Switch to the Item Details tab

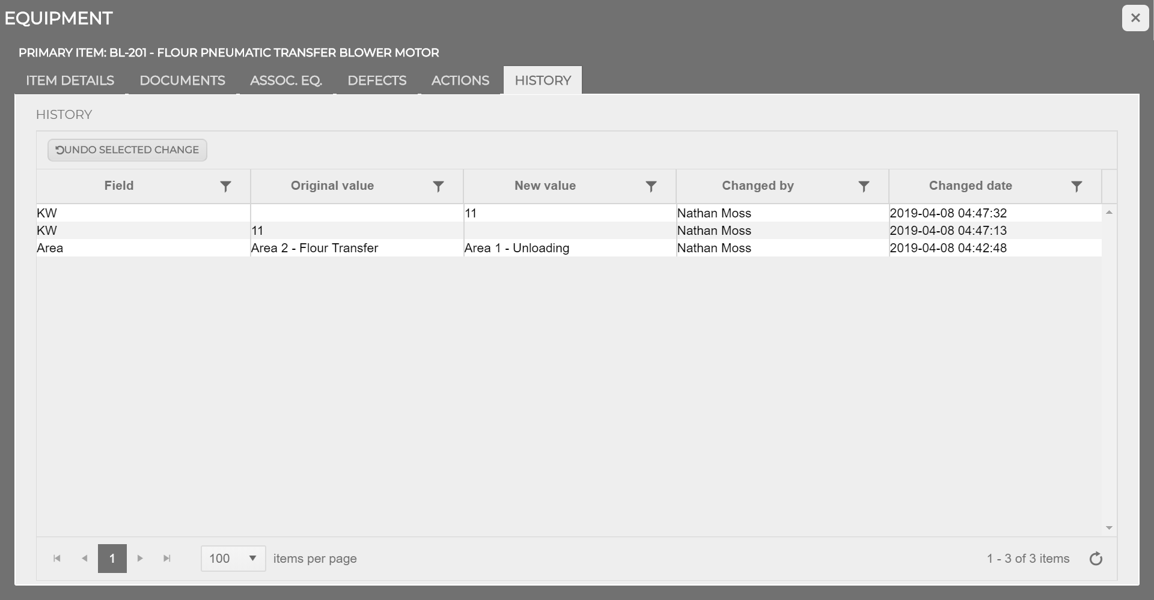70,80
